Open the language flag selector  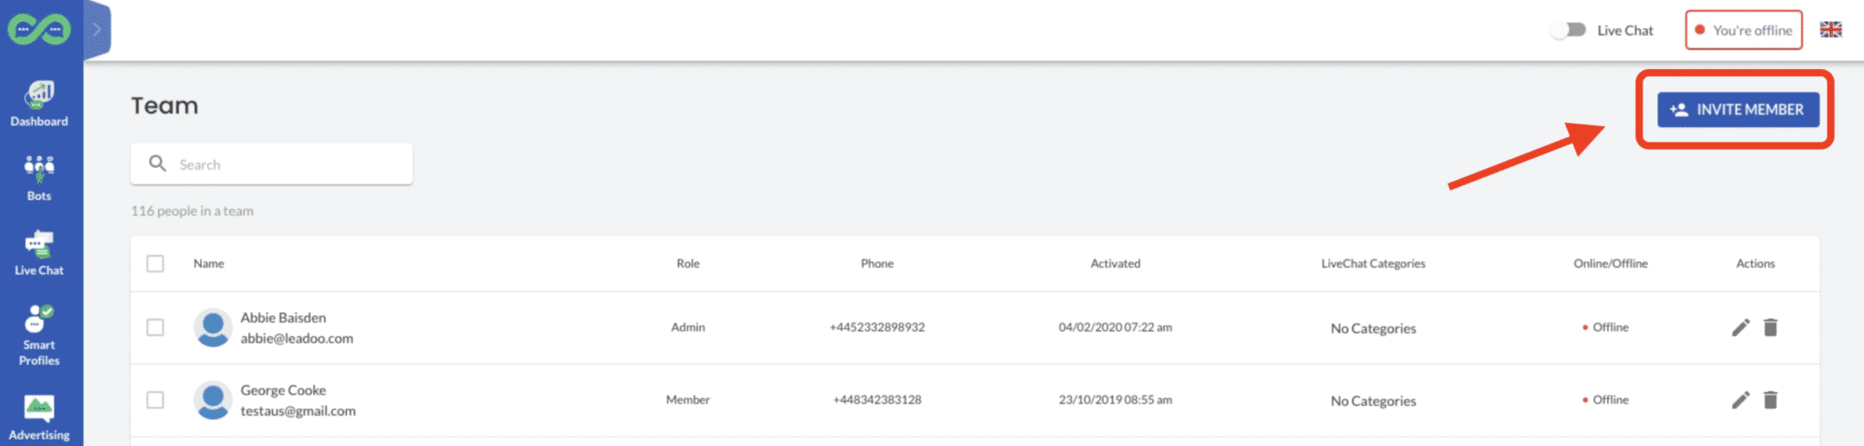pos(1830,30)
